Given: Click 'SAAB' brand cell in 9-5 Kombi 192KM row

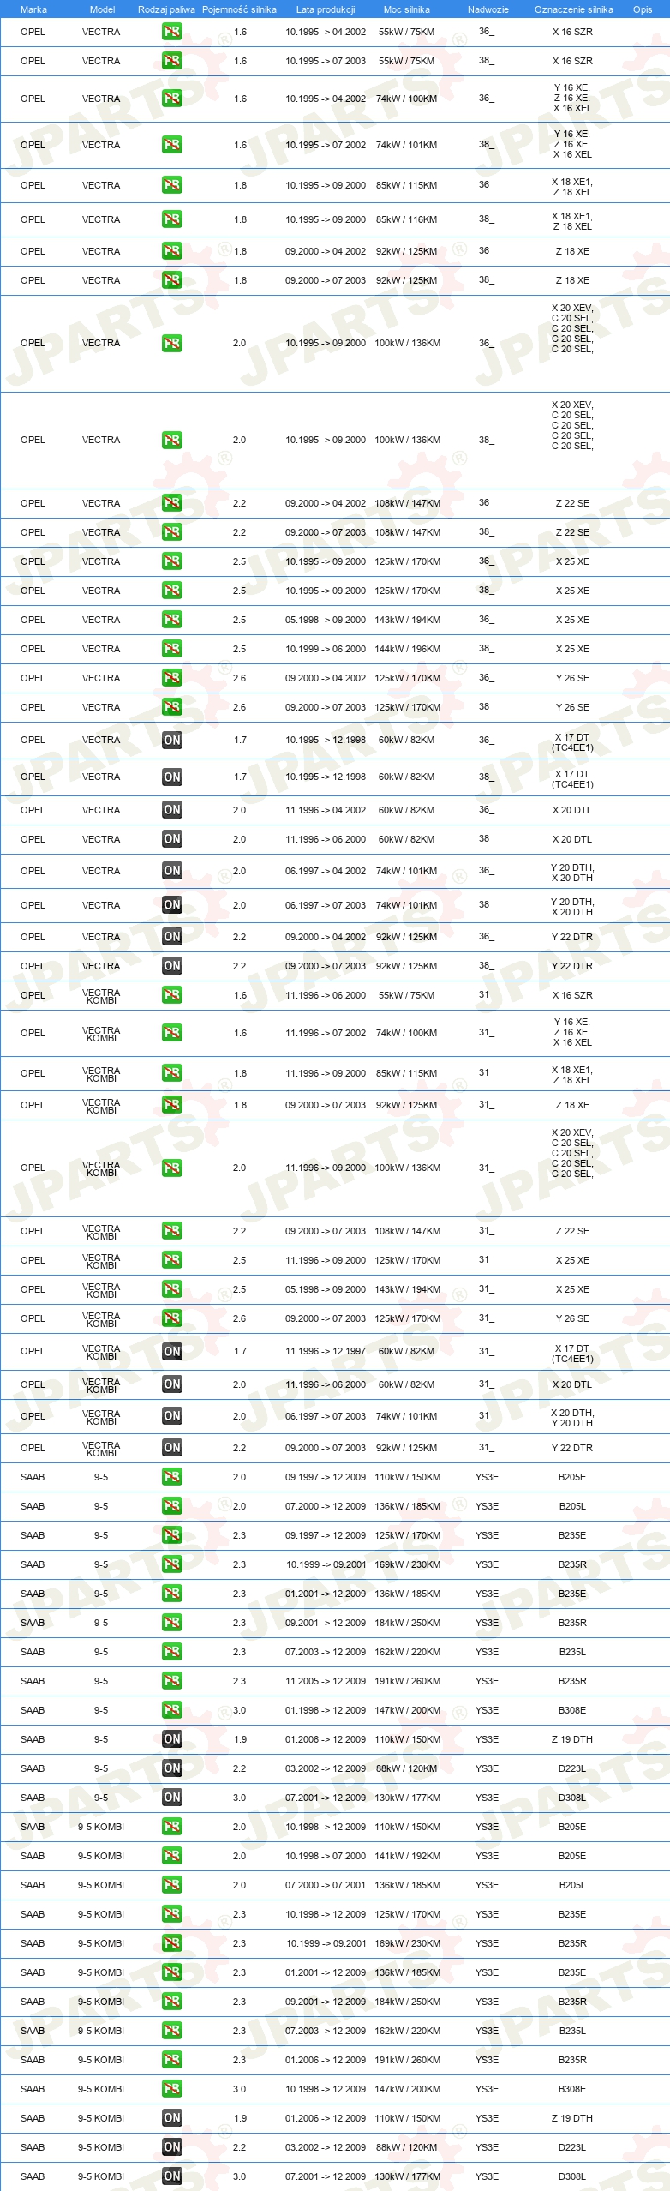Looking at the screenshot, I should [x=33, y=1856].
